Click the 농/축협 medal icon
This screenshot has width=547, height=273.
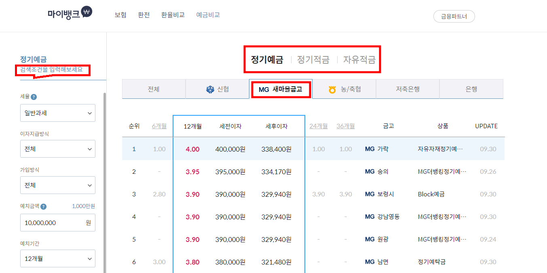click(332, 89)
